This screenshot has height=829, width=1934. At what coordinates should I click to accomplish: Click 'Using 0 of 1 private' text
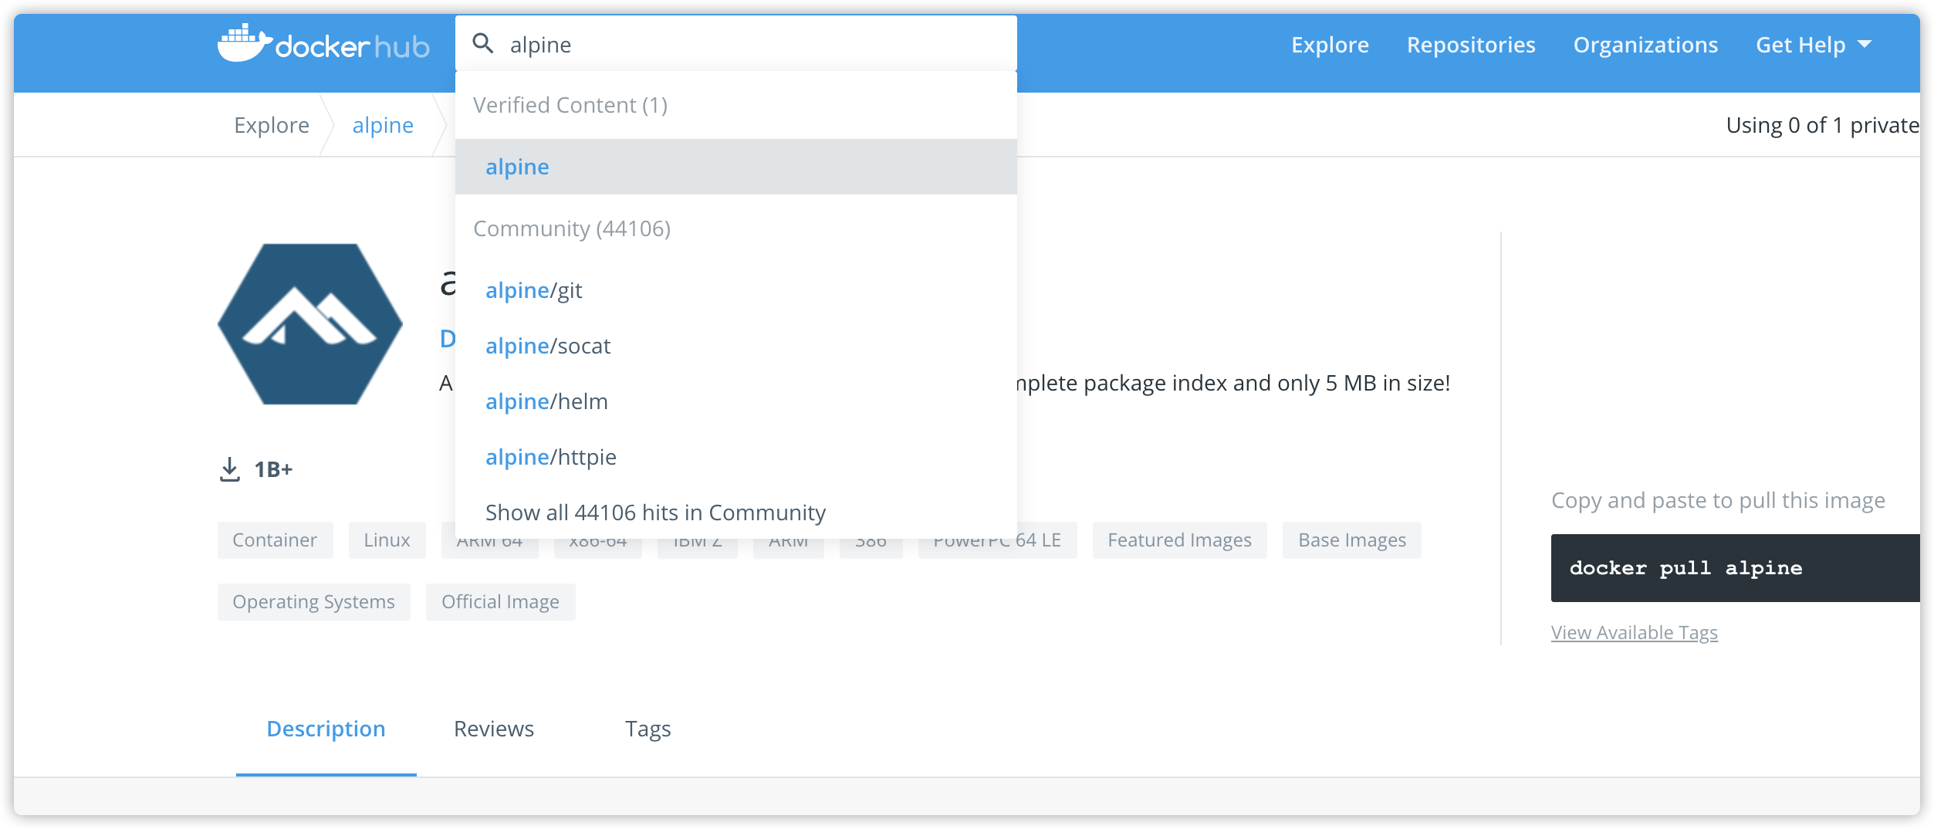click(1822, 125)
